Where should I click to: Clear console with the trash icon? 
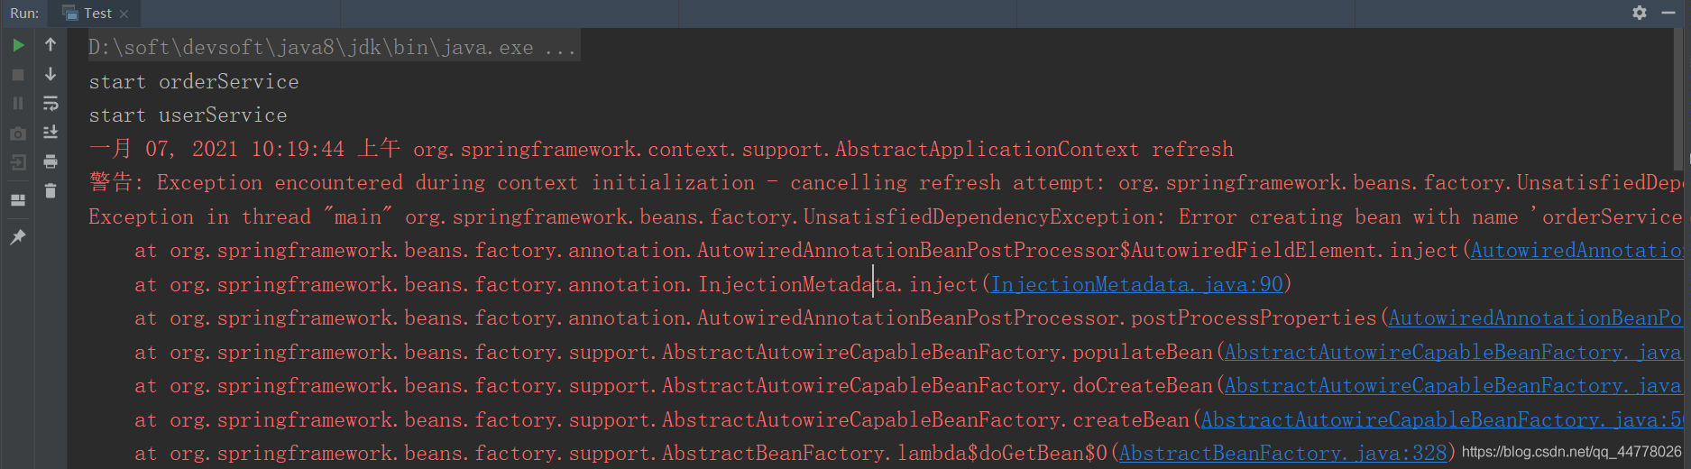point(51,190)
